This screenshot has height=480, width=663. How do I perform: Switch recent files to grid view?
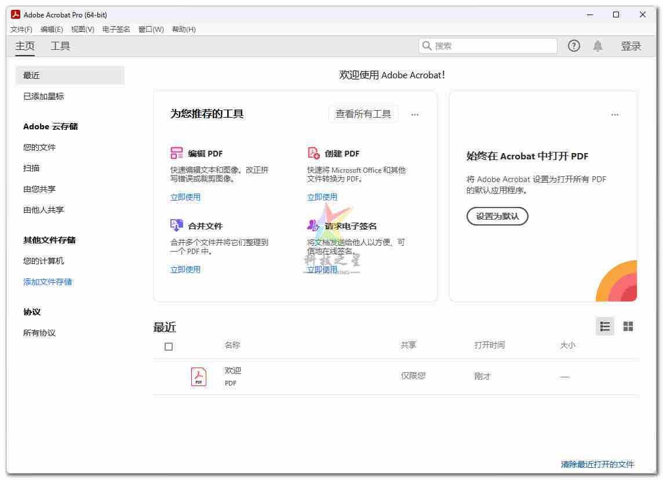(628, 326)
